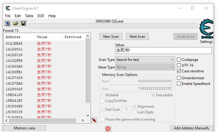Click the Undo Scan button
Image resolution: width=219 pixels, height=132 pixels.
click(x=185, y=37)
